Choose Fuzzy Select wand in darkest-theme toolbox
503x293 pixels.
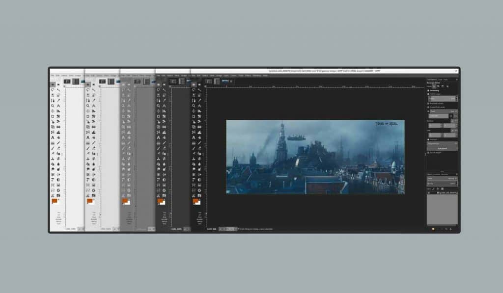(x=199, y=90)
